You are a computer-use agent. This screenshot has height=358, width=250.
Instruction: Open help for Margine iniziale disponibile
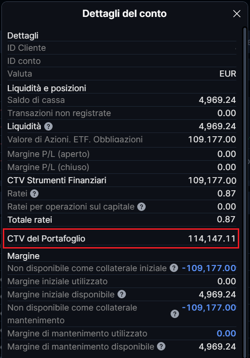tap(122, 295)
